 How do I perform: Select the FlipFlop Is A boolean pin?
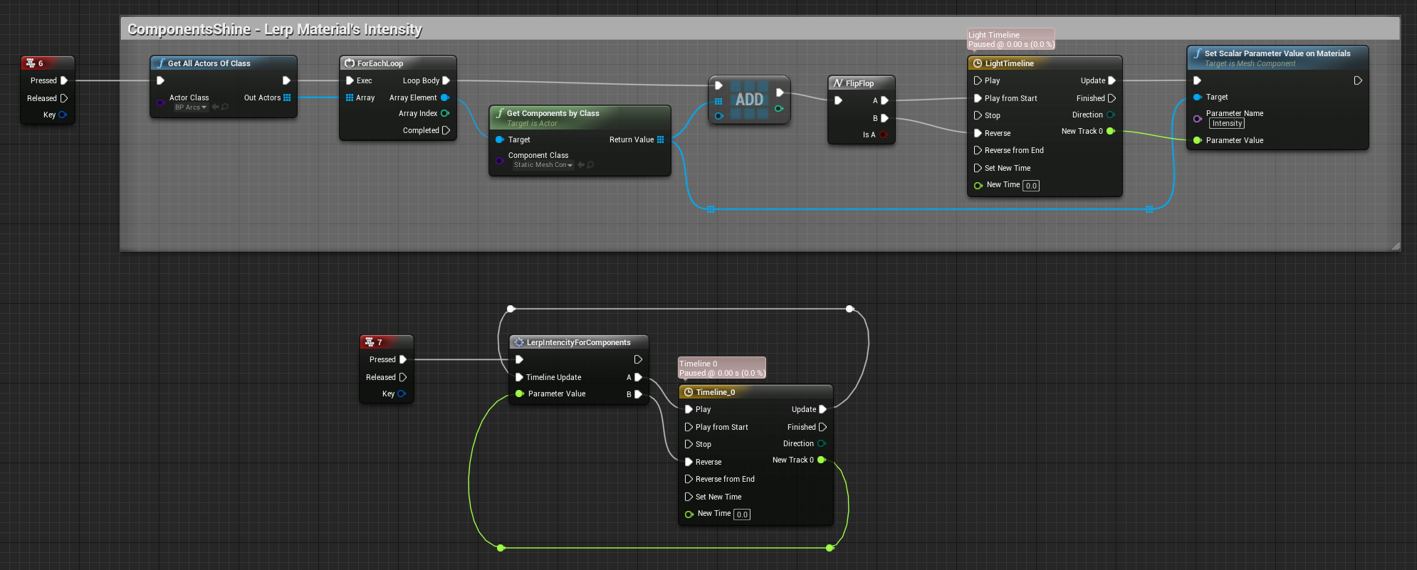click(x=883, y=134)
